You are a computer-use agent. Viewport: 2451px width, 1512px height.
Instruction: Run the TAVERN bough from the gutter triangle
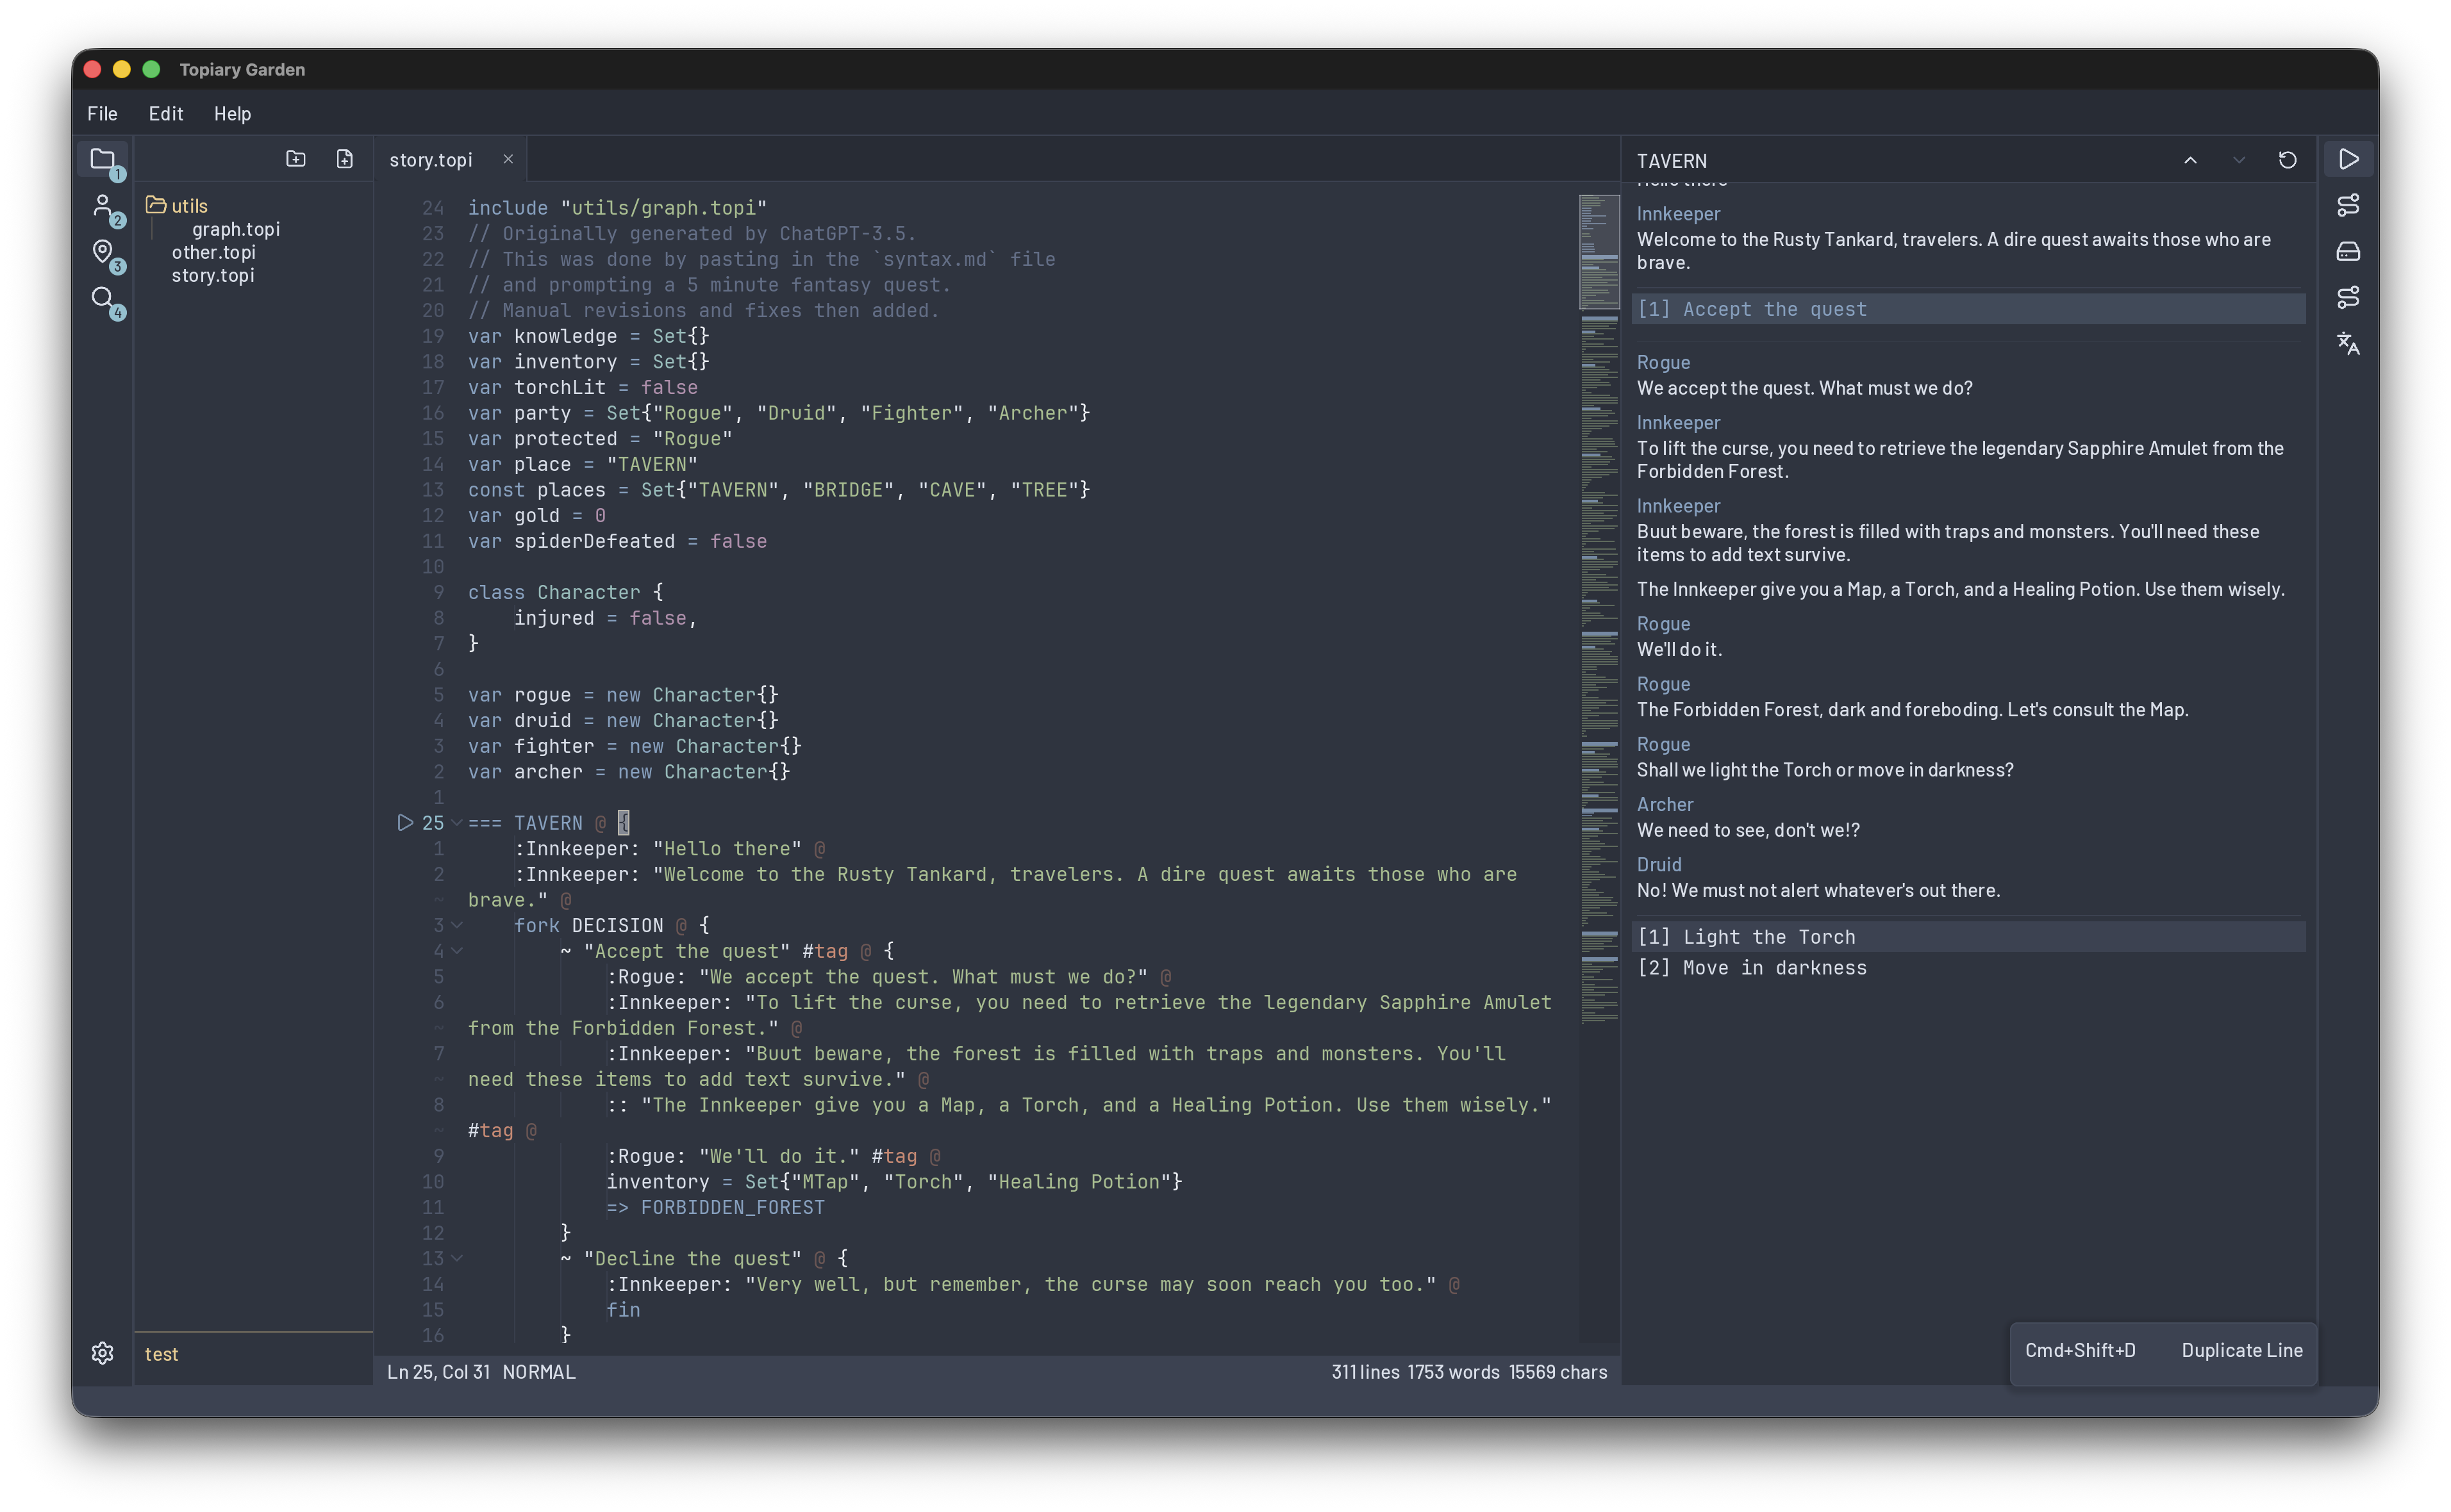404,822
